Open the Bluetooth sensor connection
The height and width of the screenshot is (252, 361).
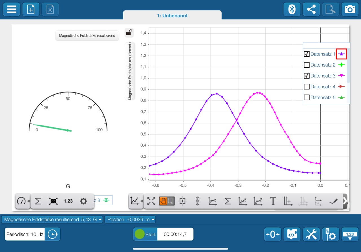click(x=292, y=9)
